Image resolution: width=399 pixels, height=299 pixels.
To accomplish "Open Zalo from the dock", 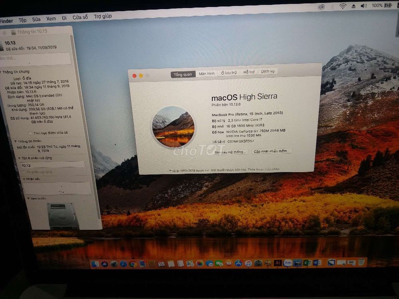I will 288,263.
